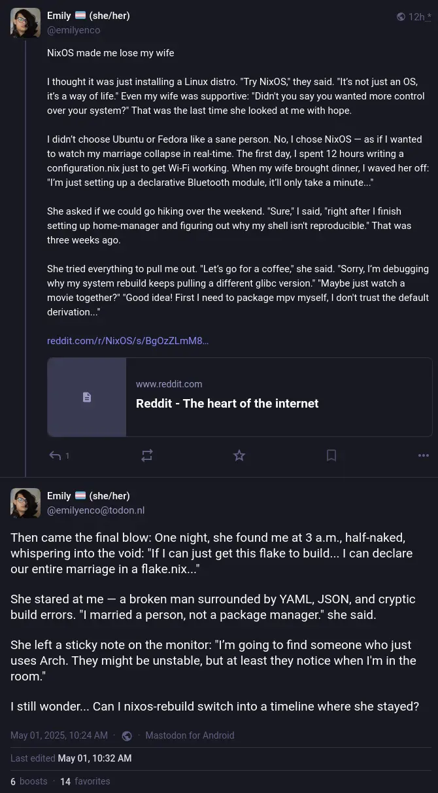
Task: Reply to Emily's NixOS post
Action: pos(56,455)
